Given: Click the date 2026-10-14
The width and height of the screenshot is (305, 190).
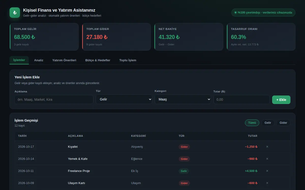Looking at the screenshot, I should [x=26, y=159].
